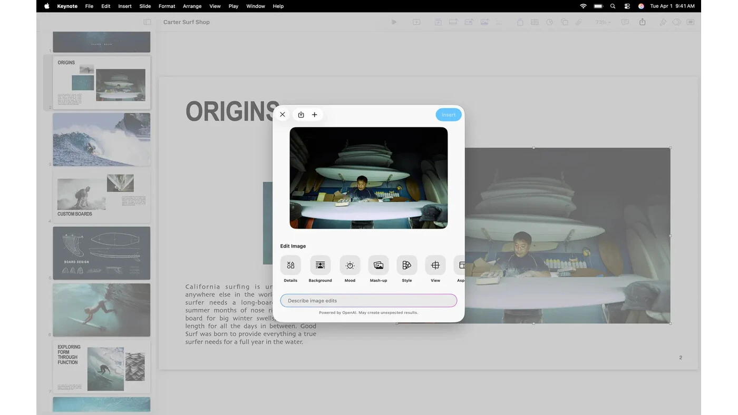Toggle the sidebar view icon beside the title

pos(147,22)
